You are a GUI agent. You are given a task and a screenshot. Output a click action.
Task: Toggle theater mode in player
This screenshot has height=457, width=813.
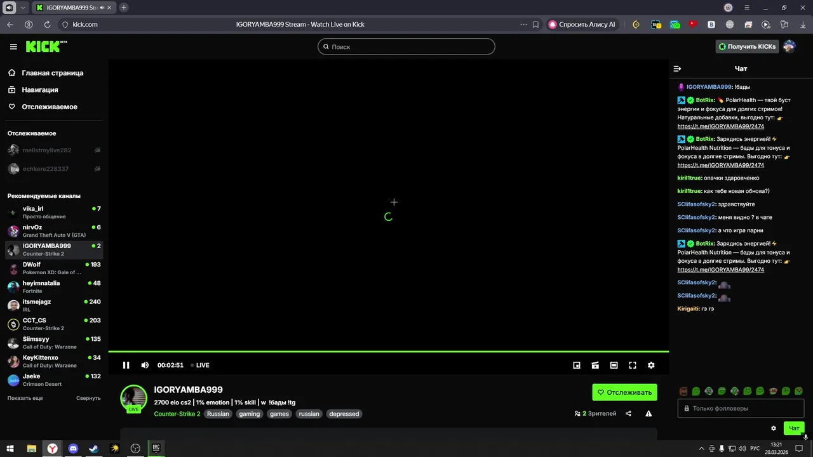click(614, 365)
